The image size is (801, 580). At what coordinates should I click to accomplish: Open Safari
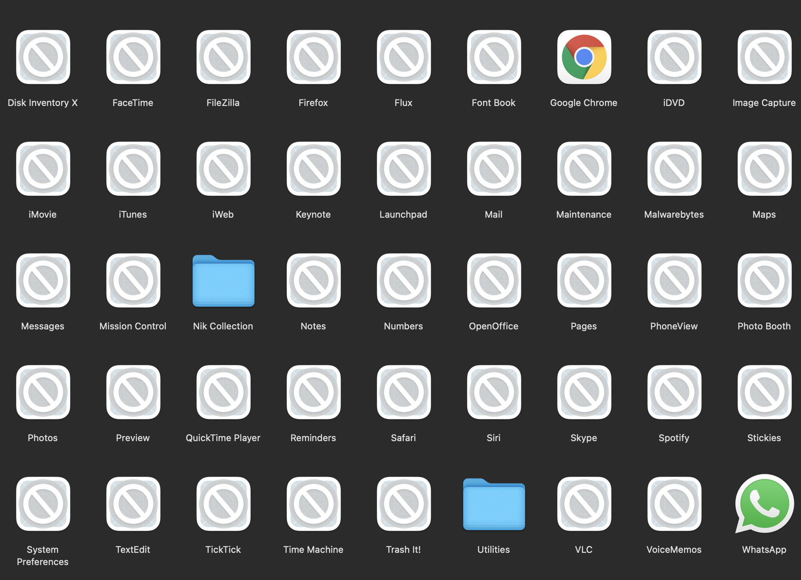403,393
